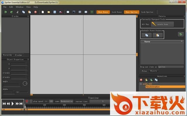Screen dimensions: 187x116
Task: Click the play speed 100 value field
Action: (x=51, y=101)
